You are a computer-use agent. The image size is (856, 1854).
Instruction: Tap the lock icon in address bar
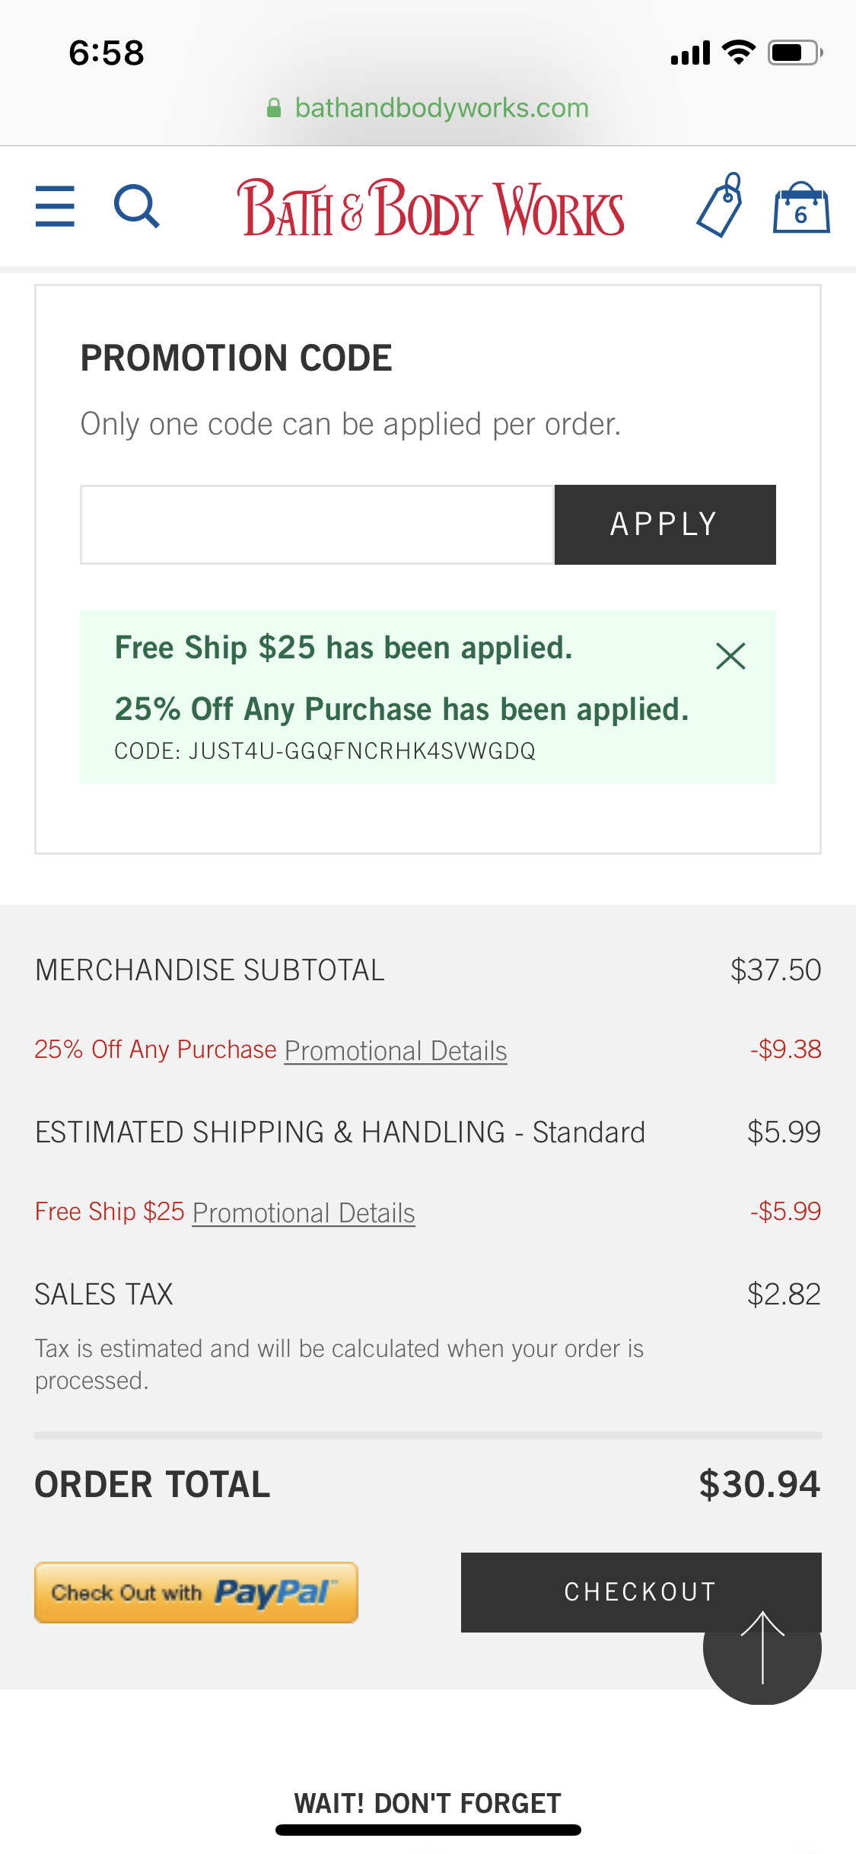274,108
